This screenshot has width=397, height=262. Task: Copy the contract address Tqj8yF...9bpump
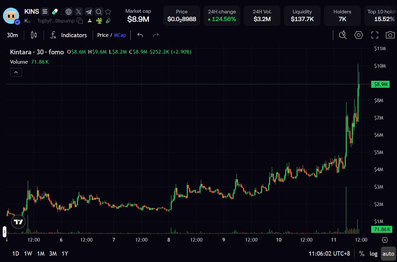(80, 21)
